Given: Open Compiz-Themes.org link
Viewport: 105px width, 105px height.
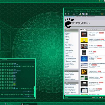Looking at the screenshot, I should tap(70, 85).
